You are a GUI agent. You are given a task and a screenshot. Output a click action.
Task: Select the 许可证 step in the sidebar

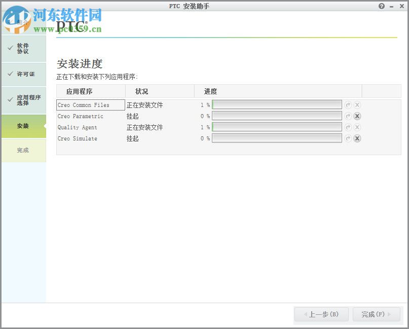coord(23,74)
